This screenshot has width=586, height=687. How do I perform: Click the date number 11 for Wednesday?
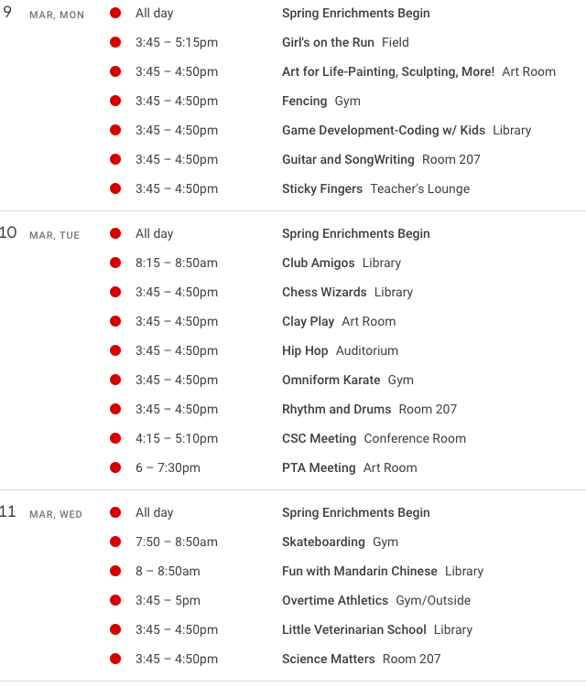[9, 512]
